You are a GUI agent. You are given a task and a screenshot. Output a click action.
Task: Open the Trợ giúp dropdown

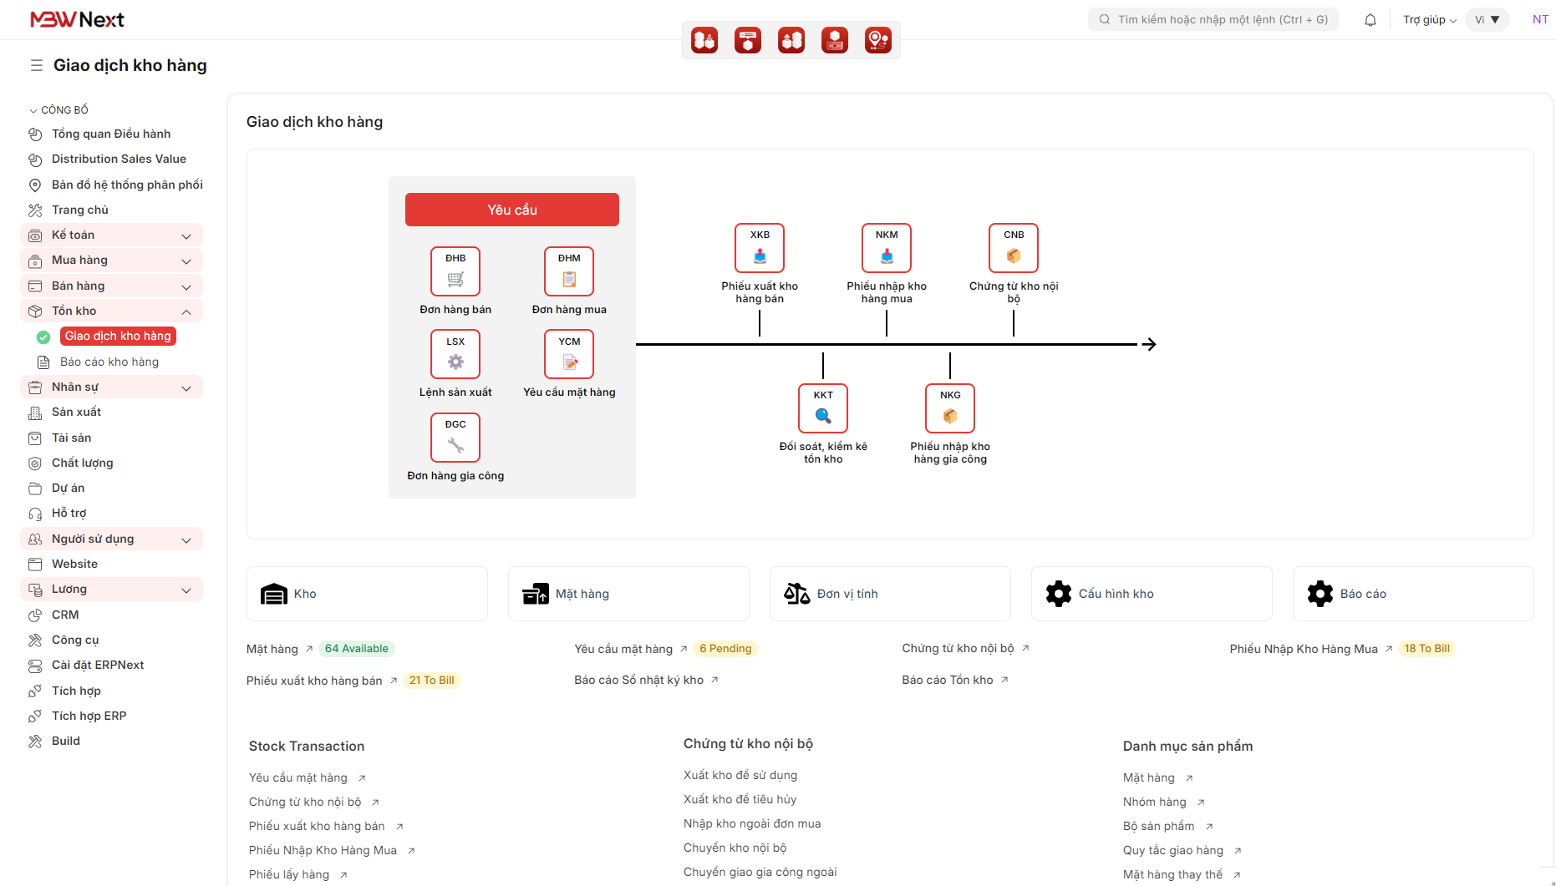click(x=1430, y=20)
